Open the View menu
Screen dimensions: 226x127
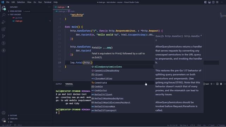29,2
